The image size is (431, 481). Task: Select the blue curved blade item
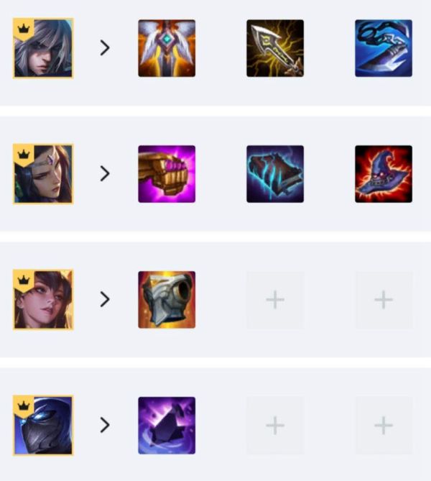tap(384, 48)
